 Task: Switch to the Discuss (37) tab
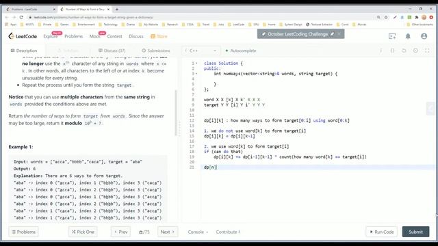(x=112, y=51)
